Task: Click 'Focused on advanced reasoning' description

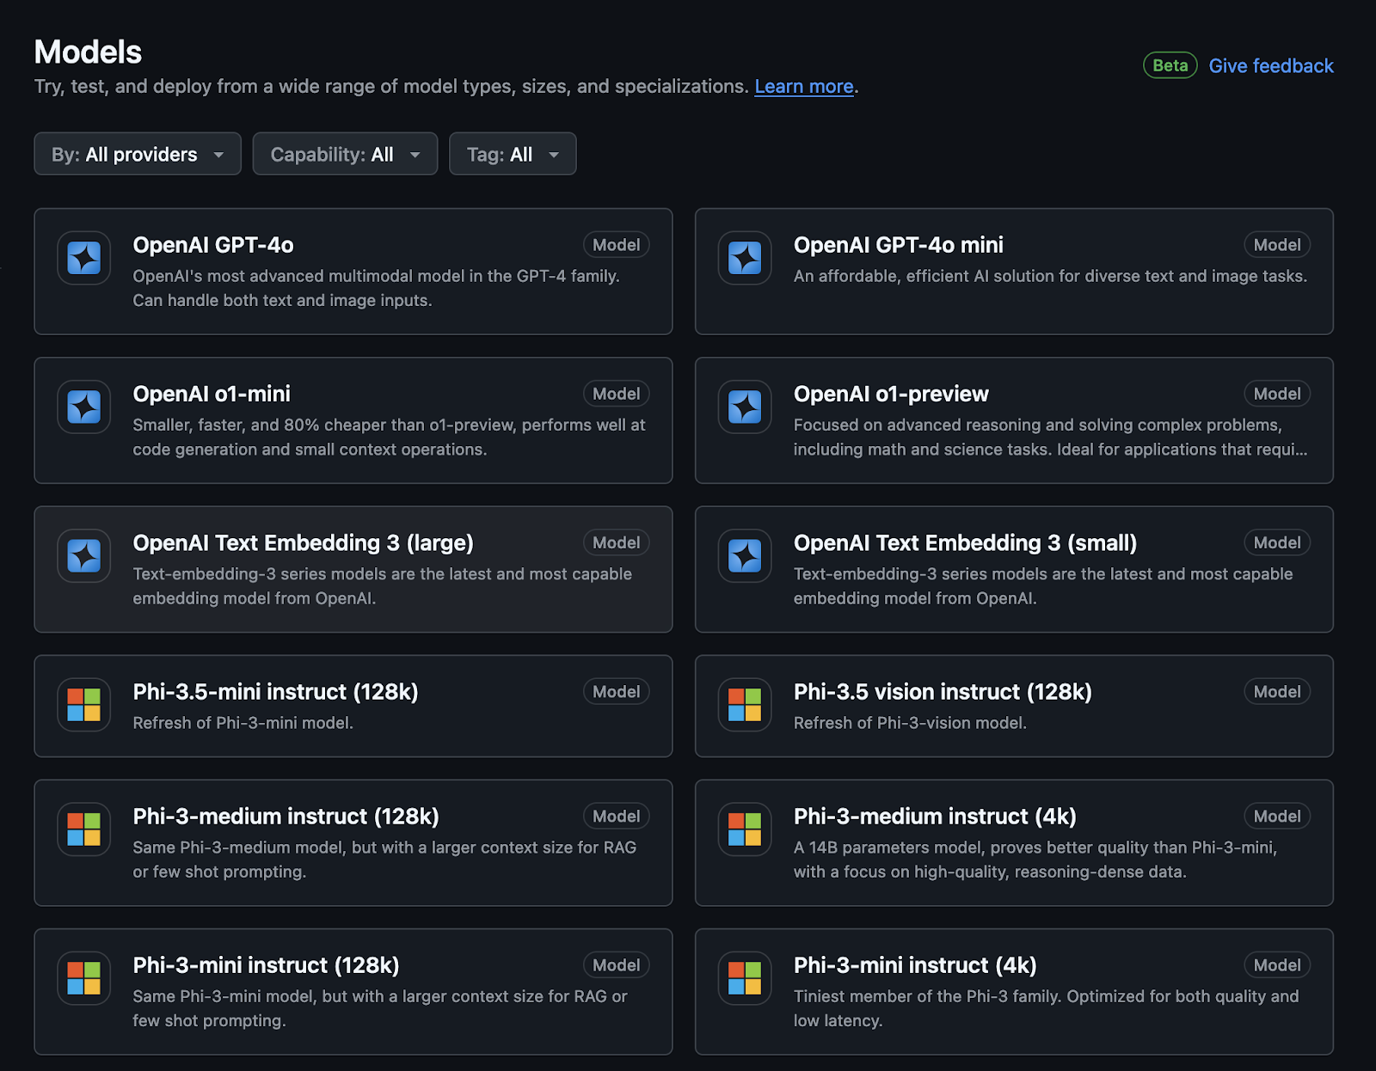Action: point(1050,437)
